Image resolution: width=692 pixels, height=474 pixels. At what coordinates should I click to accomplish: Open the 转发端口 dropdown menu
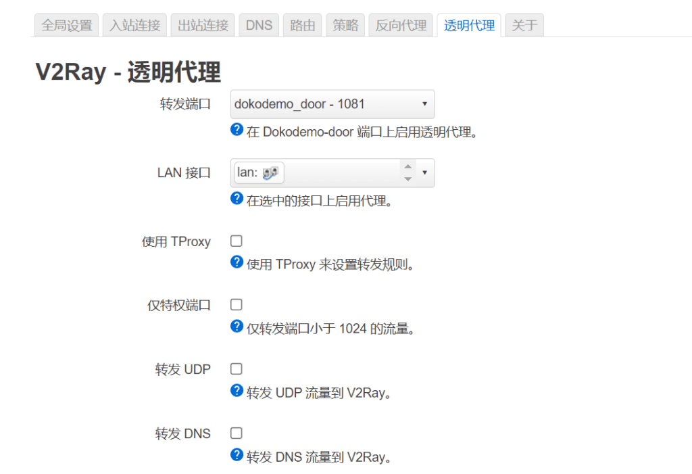pyautogui.click(x=332, y=104)
